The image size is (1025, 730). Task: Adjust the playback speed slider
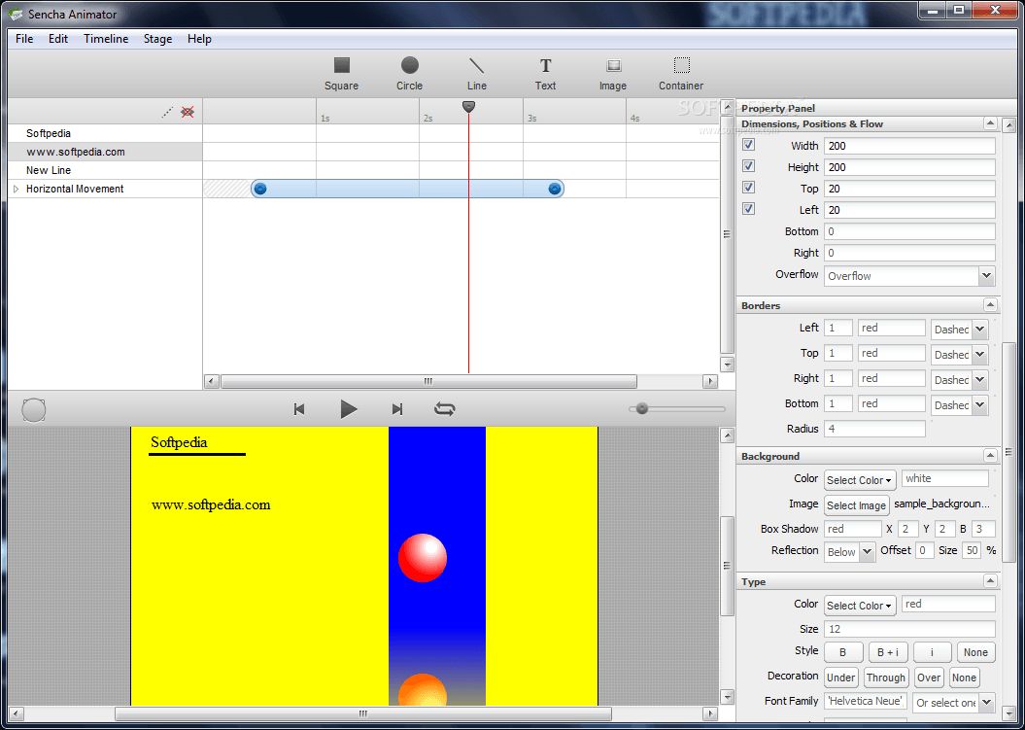(x=643, y=409)
